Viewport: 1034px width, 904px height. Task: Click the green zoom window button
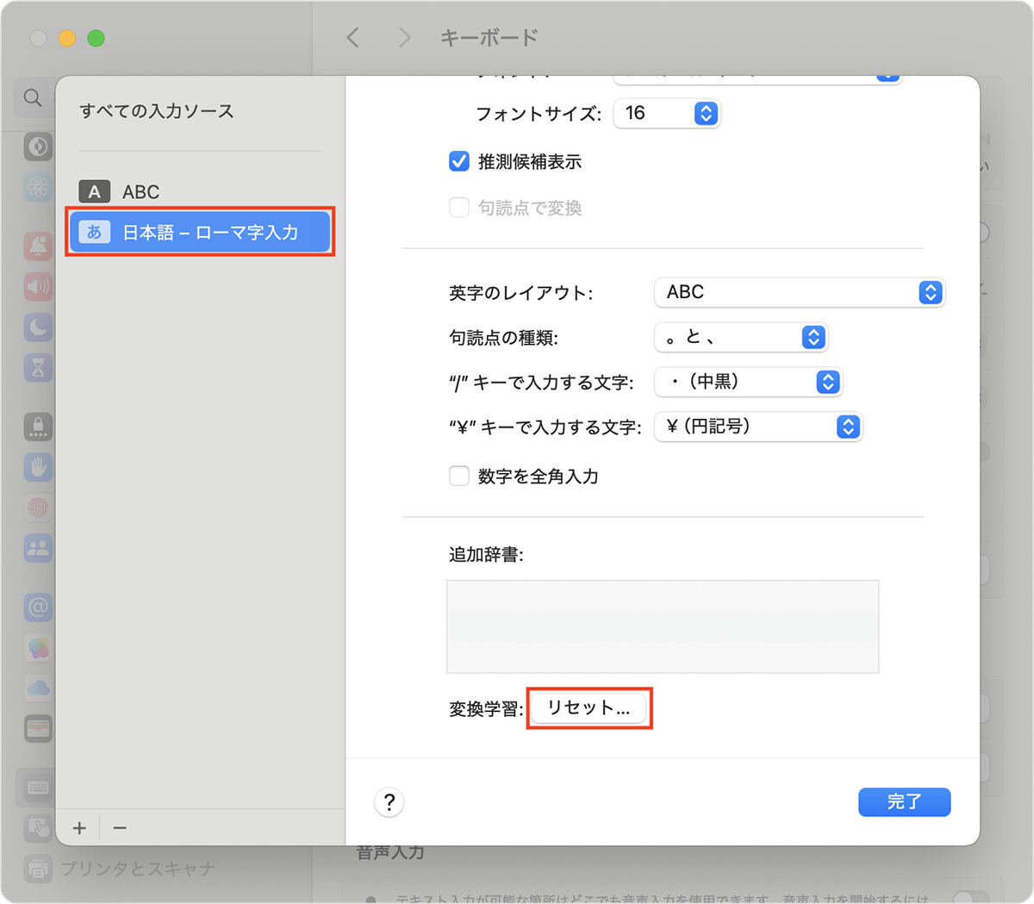97,38
